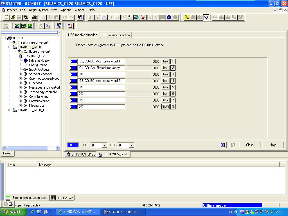
Task: Expand the SINAMICS_G120_1 drive node
Action: tap(10, 110)
